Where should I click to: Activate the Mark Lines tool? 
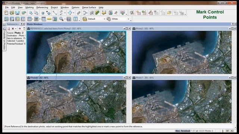[55, 13]
